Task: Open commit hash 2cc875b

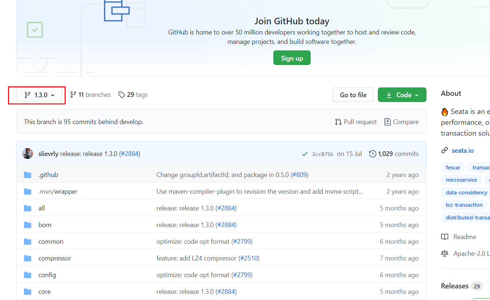Action: pos(323,154)
